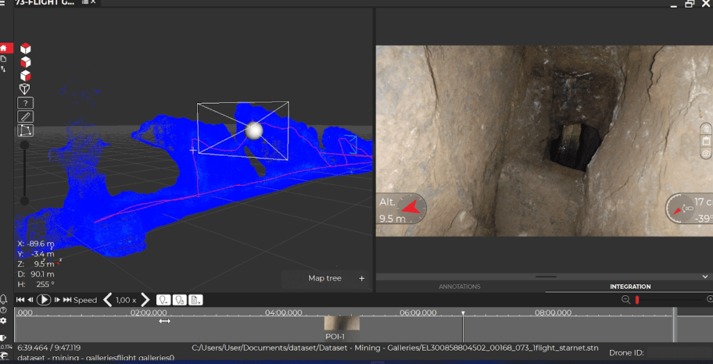Switch to side view cube icon

pyautogui.click(x=26, y=75)
